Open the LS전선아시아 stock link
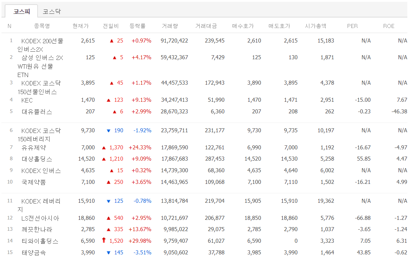The image size is (415, 262). click(40, 218)
